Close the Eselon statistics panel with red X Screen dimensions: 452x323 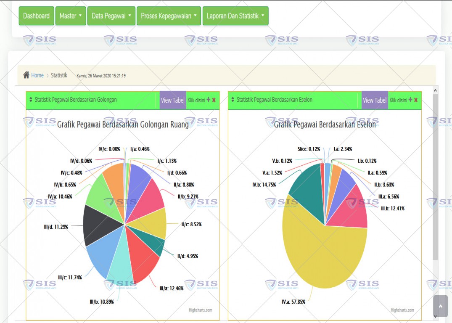click(x=416, y=100)
